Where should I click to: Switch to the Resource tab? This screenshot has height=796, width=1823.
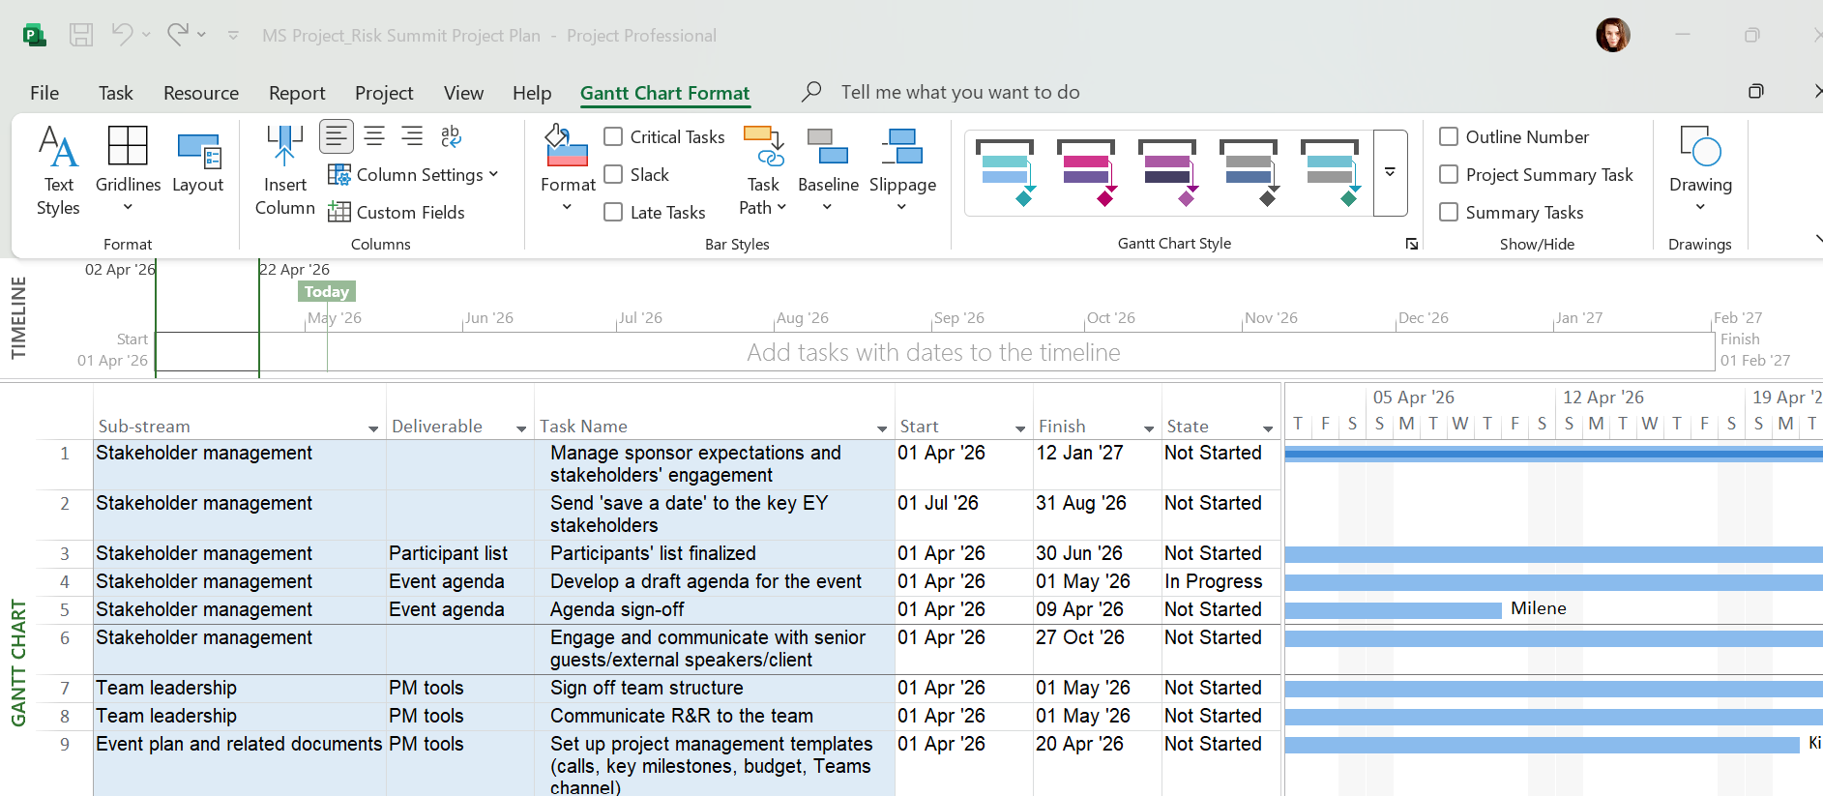tap(201, 93)
